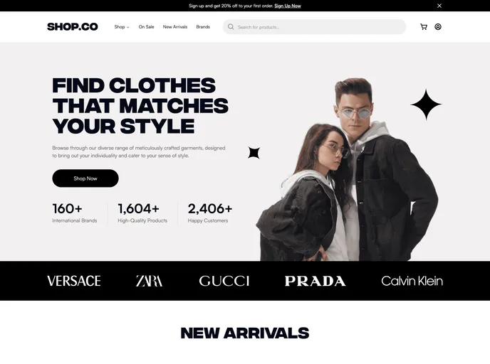The image size is (490, 364).
Task: Open the shopping cart icon
Action: coord(424,27)
